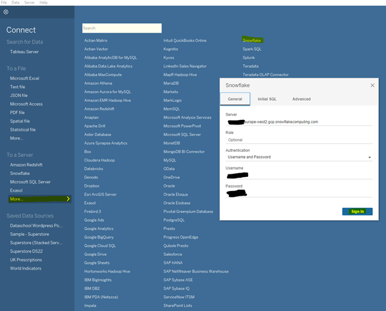386x311 pixels.
Task: Select SAP HANA connector
Action: pos(173,263)
